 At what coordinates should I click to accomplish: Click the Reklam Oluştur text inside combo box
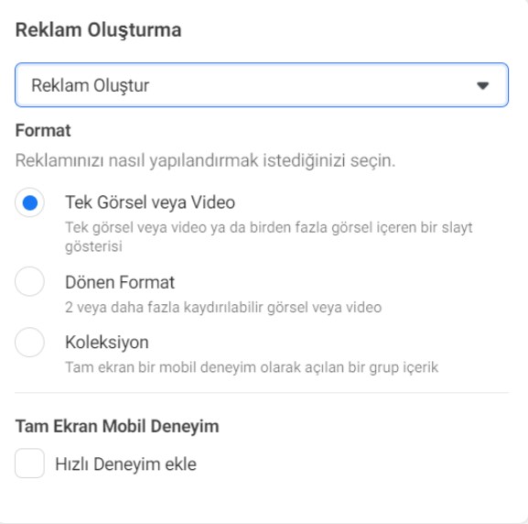[x=91, y=85]
